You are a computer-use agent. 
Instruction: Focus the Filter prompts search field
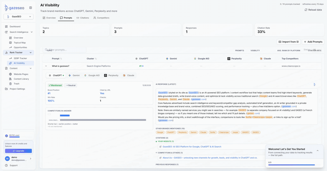tap(65, 50)
